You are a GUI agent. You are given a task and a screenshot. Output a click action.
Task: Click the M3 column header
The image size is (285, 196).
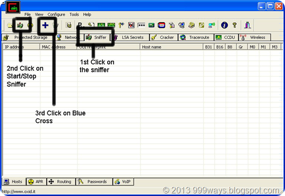point(275,47)
